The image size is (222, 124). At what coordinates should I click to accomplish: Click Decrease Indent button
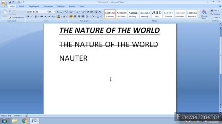click(88, 12)
